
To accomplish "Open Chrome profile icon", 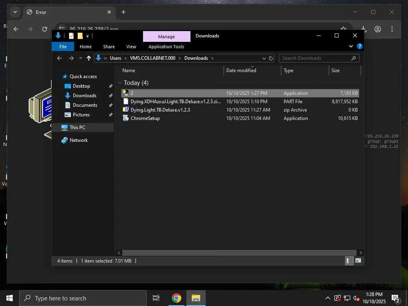I will tap(378, 29).
